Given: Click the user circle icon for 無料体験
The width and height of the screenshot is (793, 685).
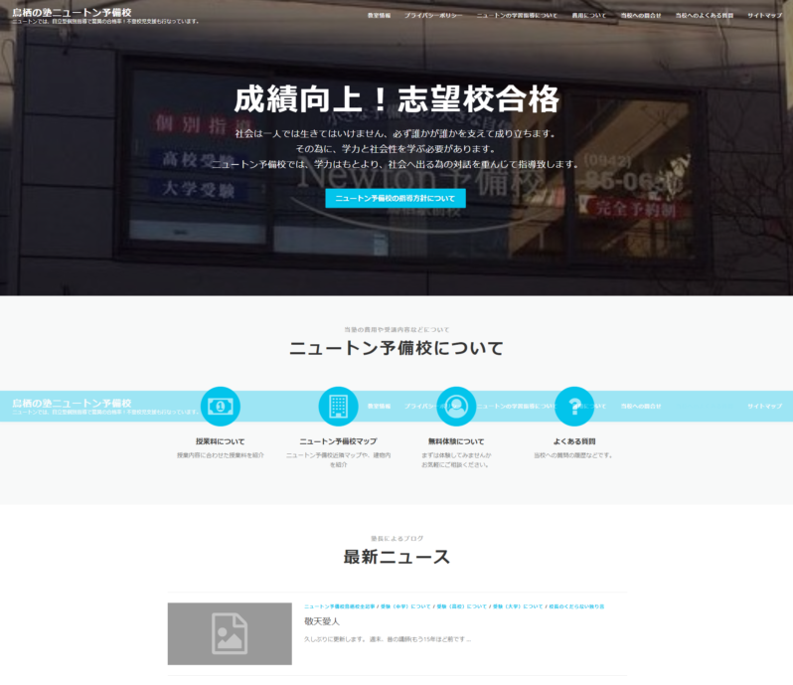Looking at the screenshot, I should pyautogui.click(x=456, y=407).
